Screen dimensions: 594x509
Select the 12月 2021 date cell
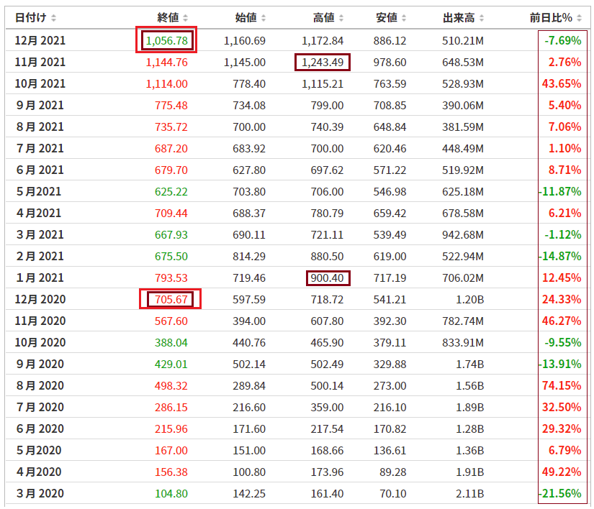pyautogui.click(x=40, y=40)
